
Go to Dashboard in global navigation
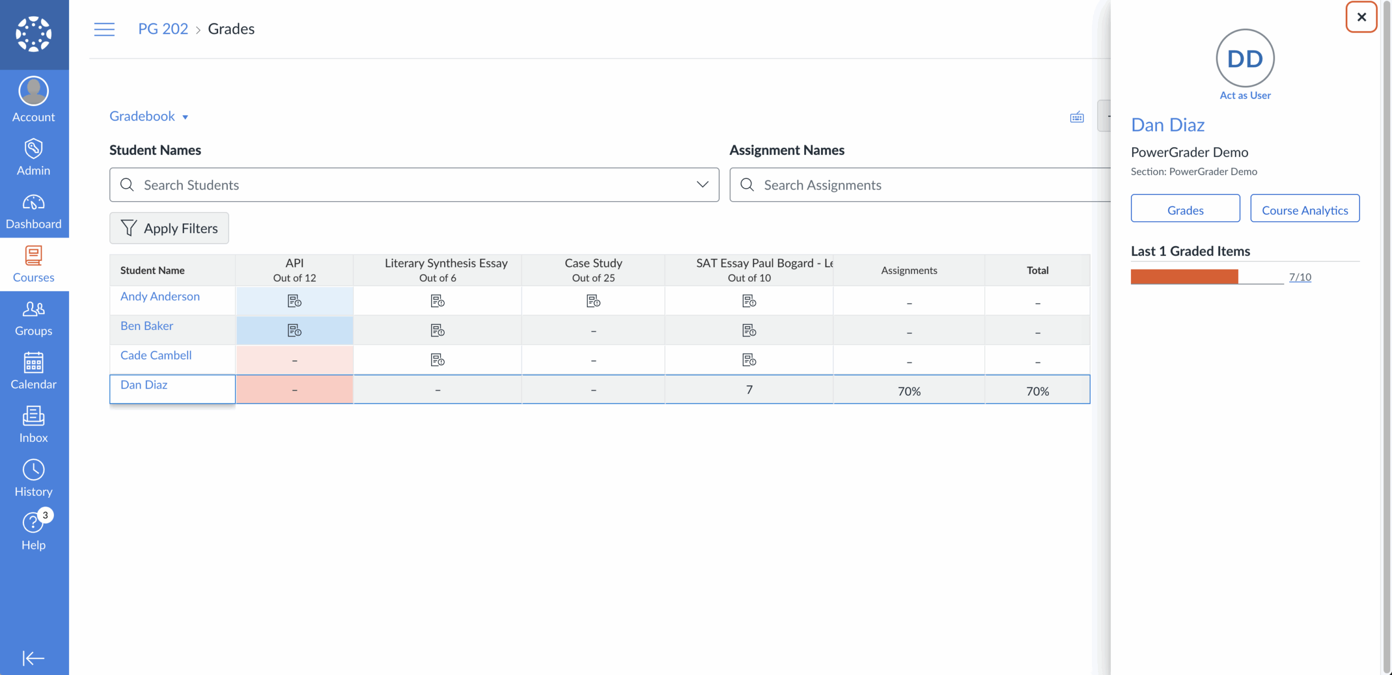(x=34, y=210)
